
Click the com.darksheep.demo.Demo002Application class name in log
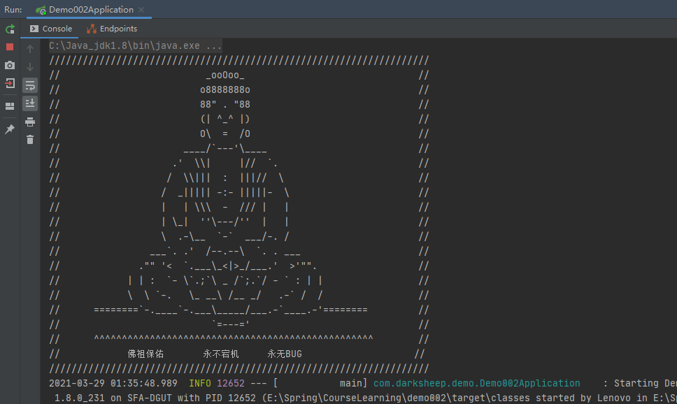(x=476, y=383)
